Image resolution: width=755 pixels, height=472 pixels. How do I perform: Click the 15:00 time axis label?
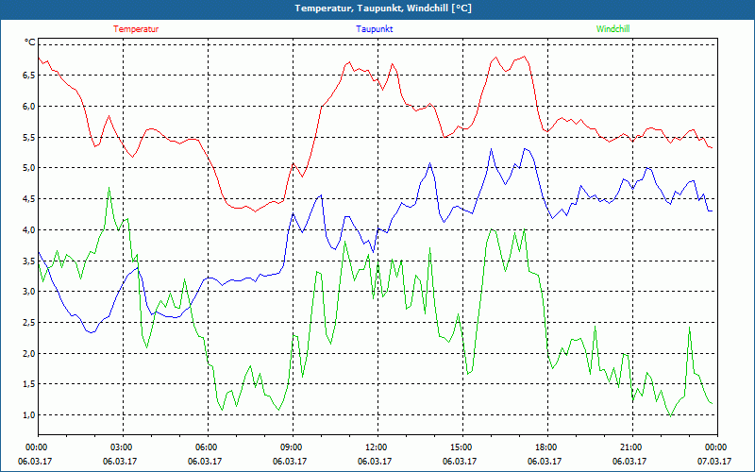(x=461, y=447)
